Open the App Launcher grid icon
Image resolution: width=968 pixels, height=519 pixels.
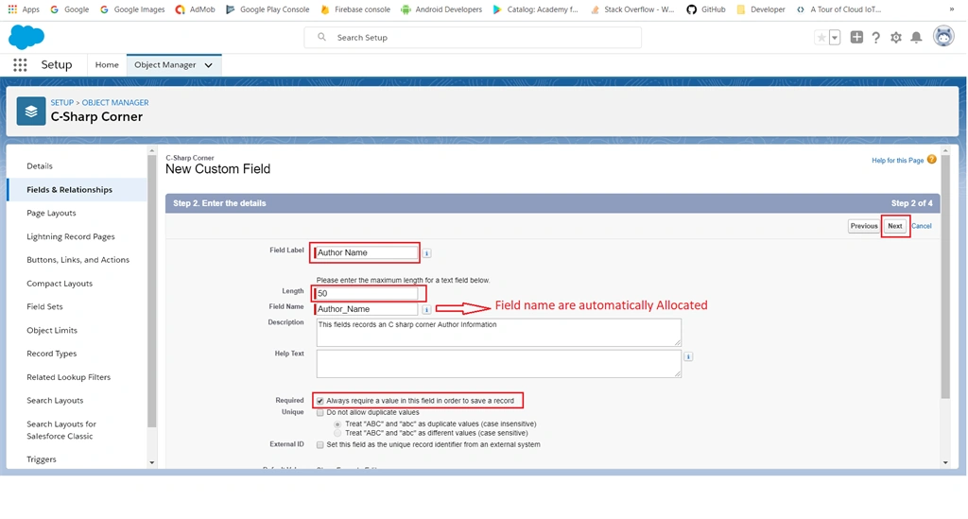20,65
